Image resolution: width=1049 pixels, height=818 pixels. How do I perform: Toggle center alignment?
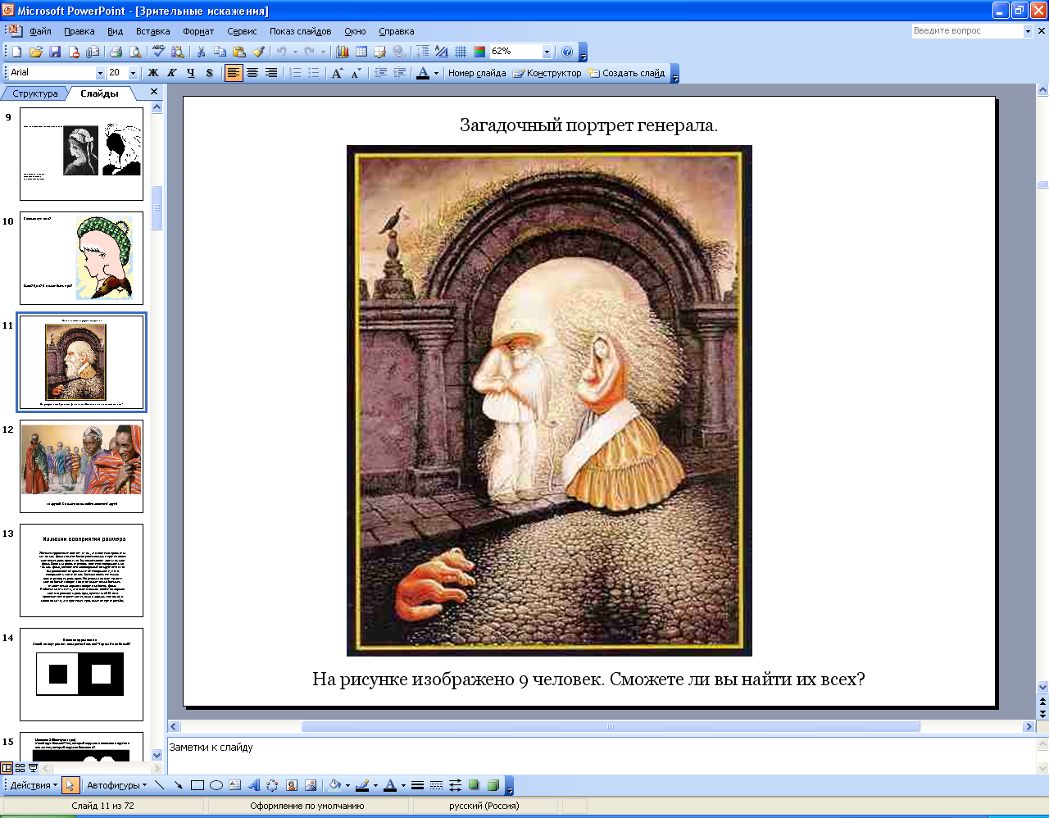tap(252, 73)
